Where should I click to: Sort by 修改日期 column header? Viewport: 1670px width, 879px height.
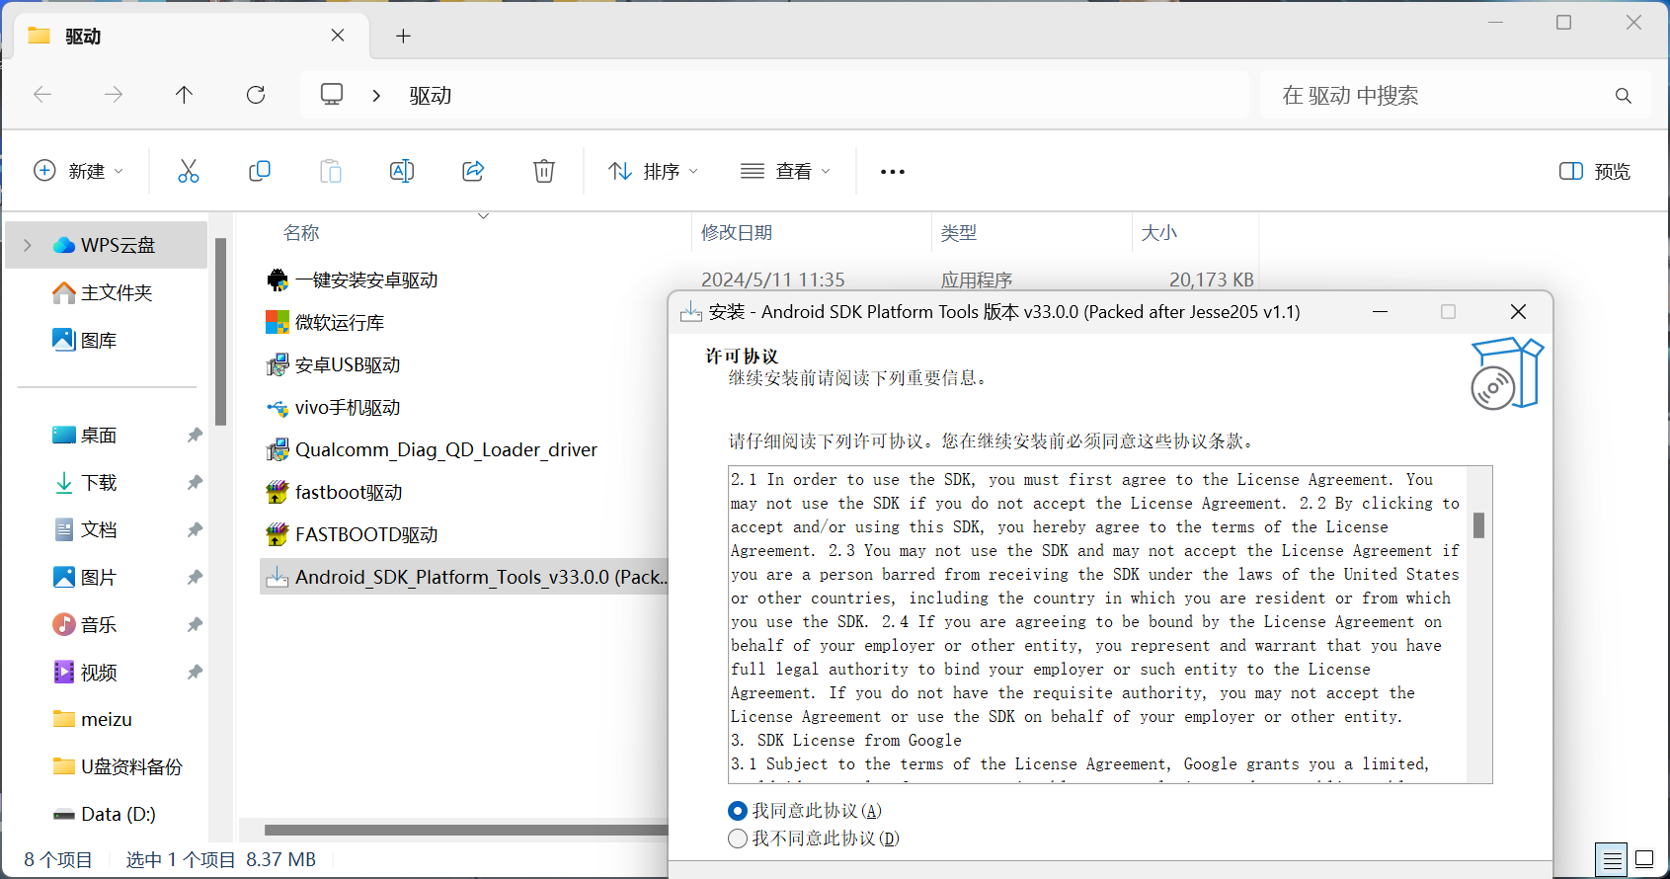click(x=737, y=233)
